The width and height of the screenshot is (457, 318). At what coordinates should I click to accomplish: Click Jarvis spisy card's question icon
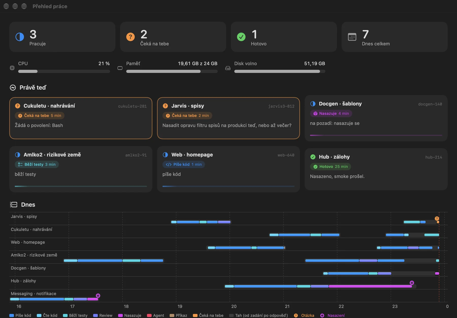[x=165, y=106]
